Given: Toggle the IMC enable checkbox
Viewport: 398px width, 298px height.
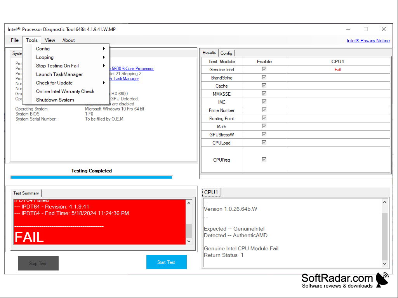Looking at the screenshot, I should pyautogui.click(x=264, y=102).
